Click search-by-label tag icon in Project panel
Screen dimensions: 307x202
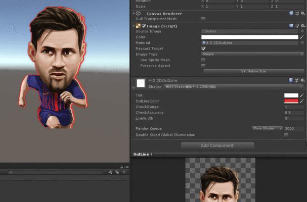tap(117, 172)
